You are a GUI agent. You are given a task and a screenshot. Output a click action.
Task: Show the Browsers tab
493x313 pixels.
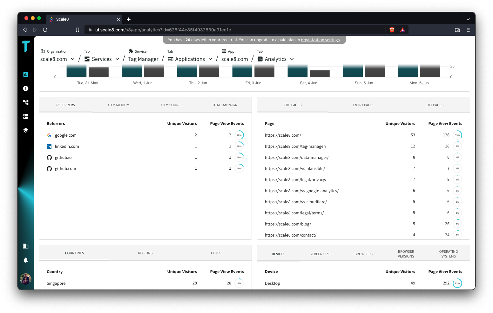[363, 254]
